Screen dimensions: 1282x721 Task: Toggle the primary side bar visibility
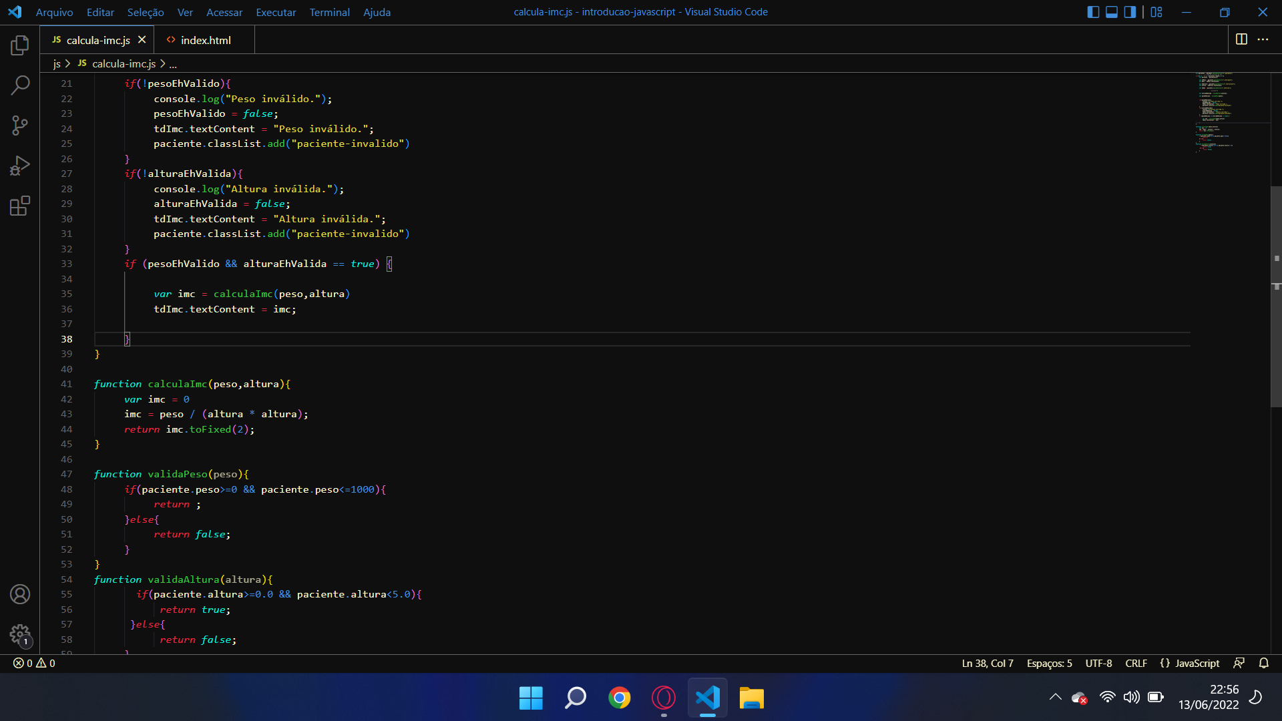[1093, 12]
